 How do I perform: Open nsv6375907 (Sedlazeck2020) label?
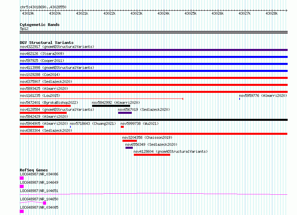pos(46,82)
